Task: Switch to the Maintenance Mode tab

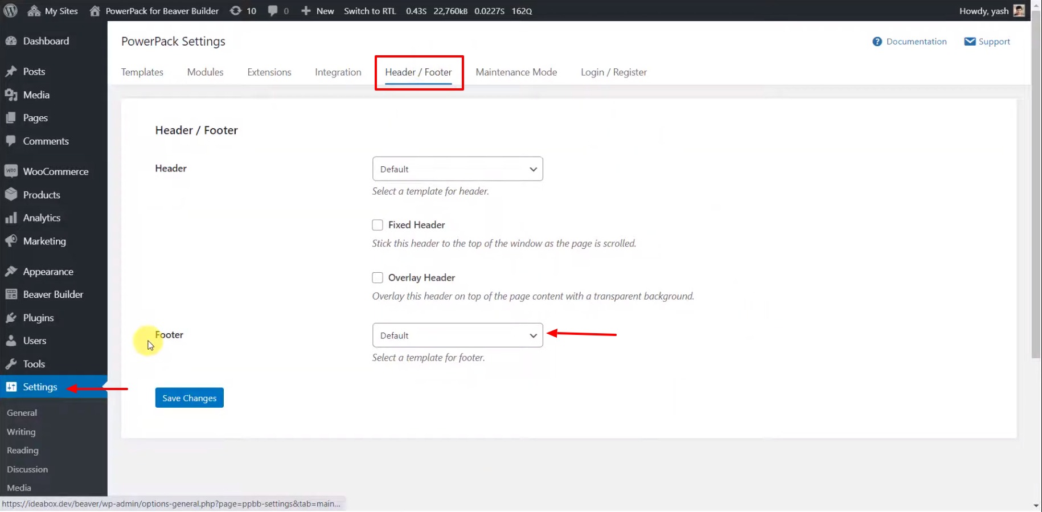Action: tap(516, 72)
